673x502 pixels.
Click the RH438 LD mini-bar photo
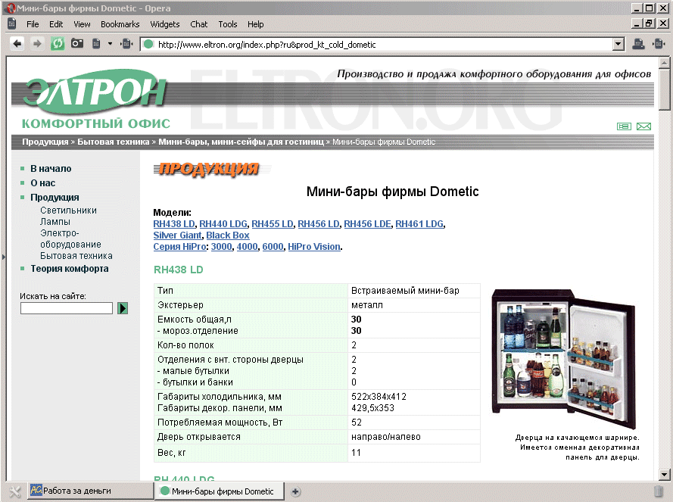tap(563, 360)
